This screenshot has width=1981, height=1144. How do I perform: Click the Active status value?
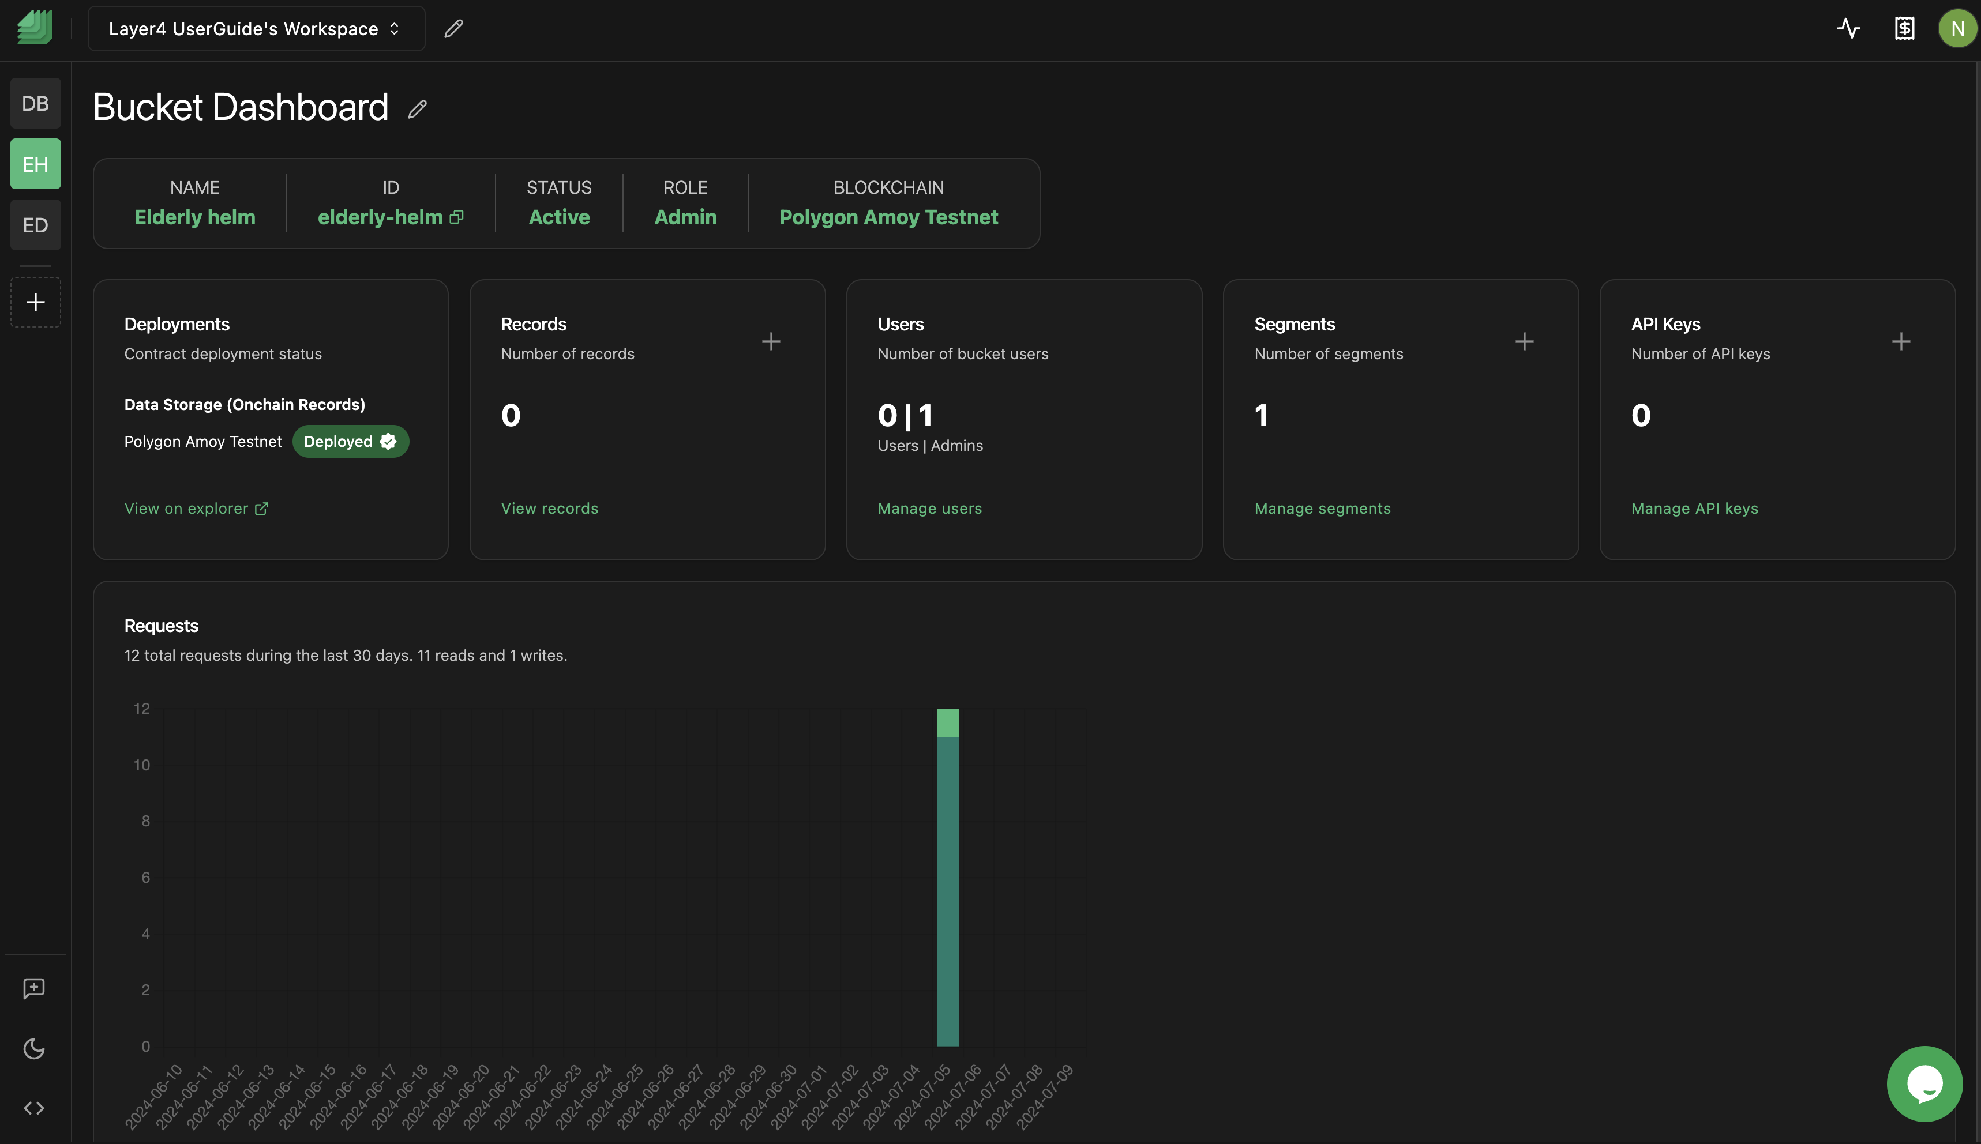click(x=559, y=217)
